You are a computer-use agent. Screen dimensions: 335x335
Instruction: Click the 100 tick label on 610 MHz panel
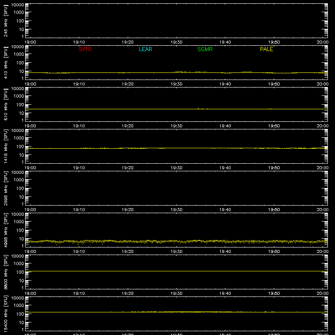pyautogui.click(x=20, y=104)
